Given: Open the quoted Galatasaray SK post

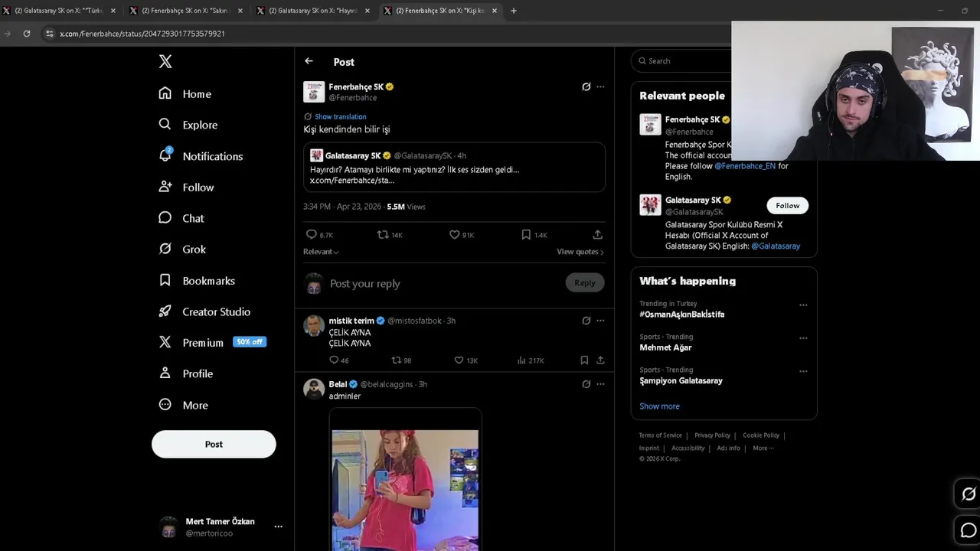Looking at the screenshot, I should pos(454,167).
